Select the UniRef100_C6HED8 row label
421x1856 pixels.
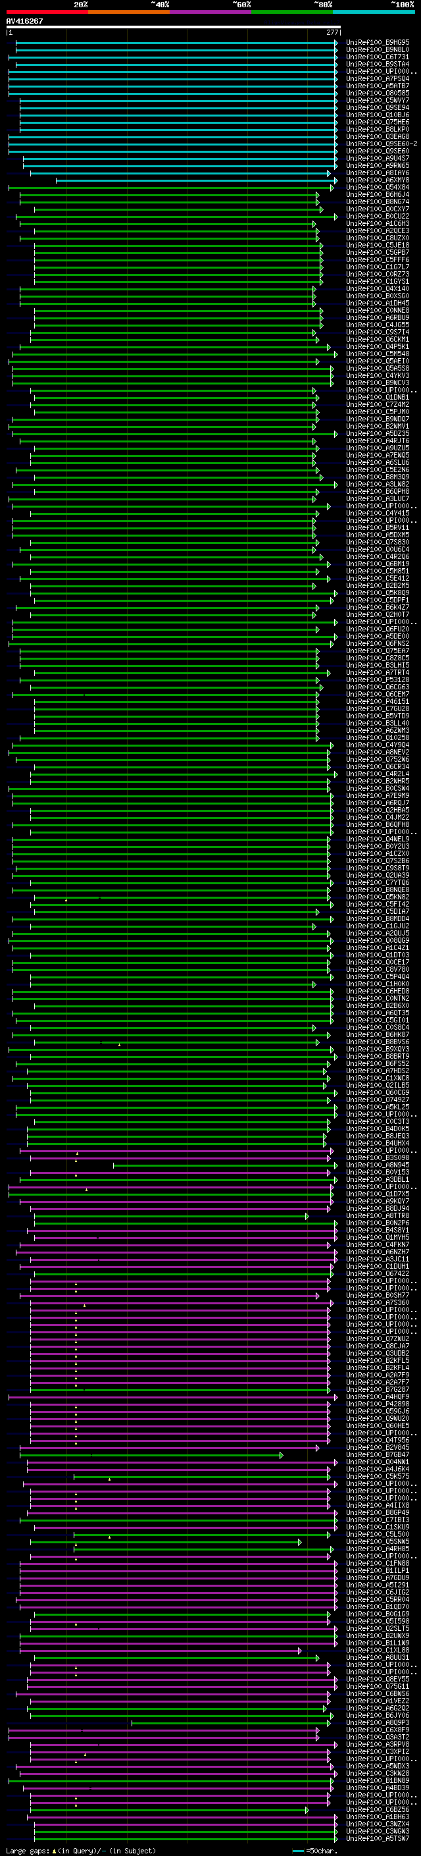pyautogui.click(x=378, y=992)
